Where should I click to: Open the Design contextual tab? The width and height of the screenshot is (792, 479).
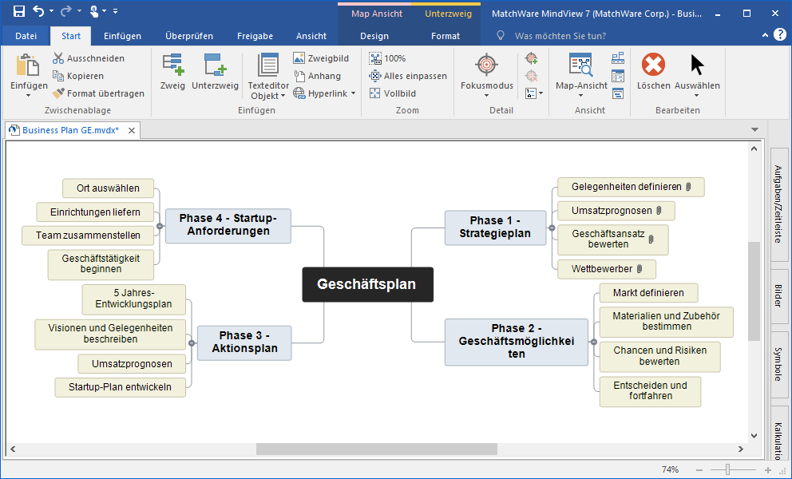tap(374, 36)
